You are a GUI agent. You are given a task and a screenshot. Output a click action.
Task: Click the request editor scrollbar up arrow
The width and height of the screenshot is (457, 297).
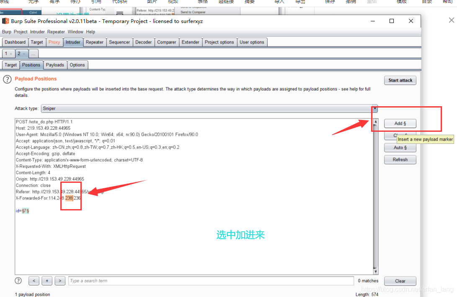click(x=376, y=121)
